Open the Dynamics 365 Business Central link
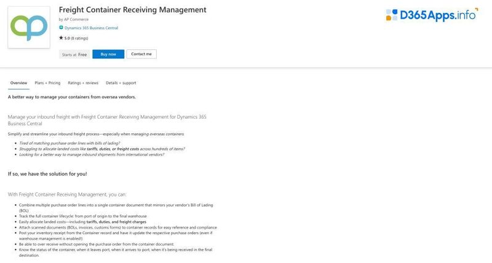The height and width of the screenshot is (263, 492). pyautogui.click(x=91, y=28)
